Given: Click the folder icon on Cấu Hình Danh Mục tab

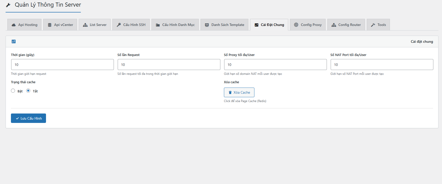Looking at the screenshot, I should 158,25.
